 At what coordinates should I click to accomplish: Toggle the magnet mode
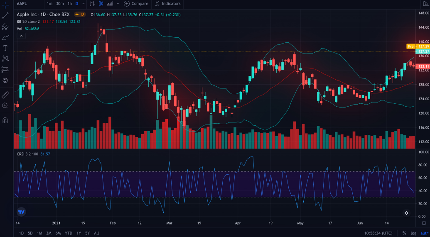tap(5, 120)
